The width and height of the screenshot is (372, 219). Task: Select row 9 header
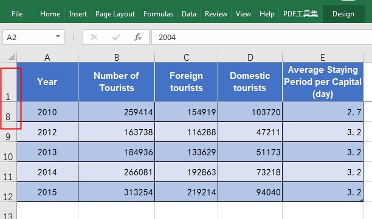[8, 132]
